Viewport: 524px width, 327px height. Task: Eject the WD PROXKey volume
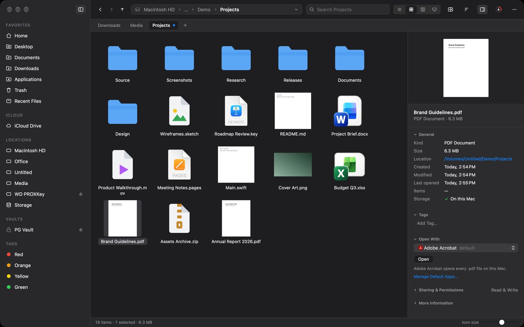(x=81, y=194)
